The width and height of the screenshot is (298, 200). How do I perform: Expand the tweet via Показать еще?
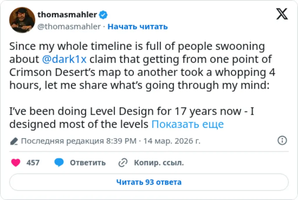pyautogui.click(x=188, y=124)
